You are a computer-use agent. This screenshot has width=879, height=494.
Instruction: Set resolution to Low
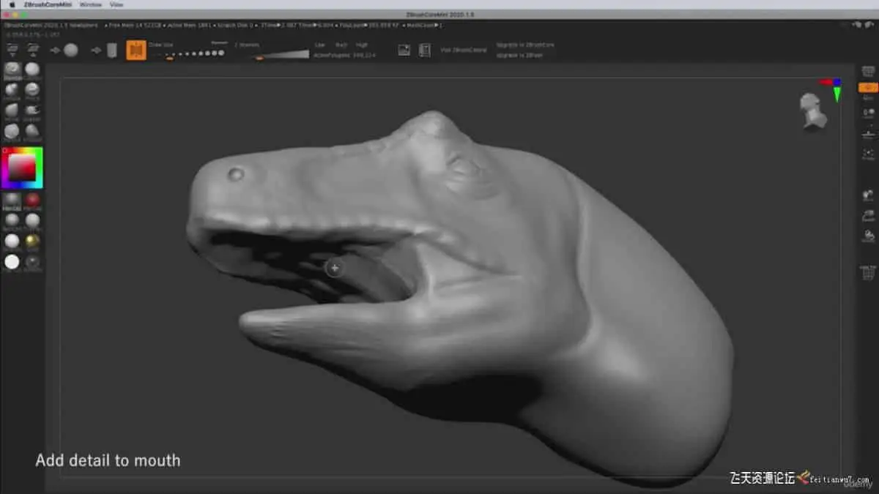[319, 45]
